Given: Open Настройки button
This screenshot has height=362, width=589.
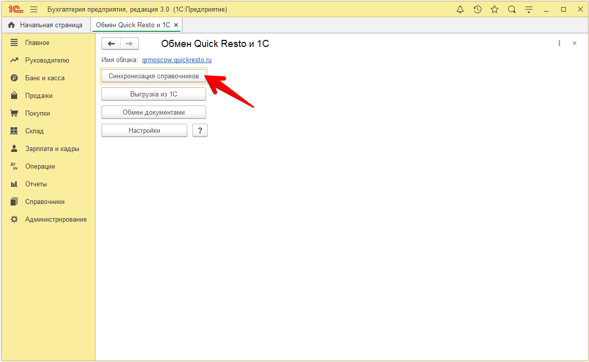Looking at the screenshot, I should [144, 130].
